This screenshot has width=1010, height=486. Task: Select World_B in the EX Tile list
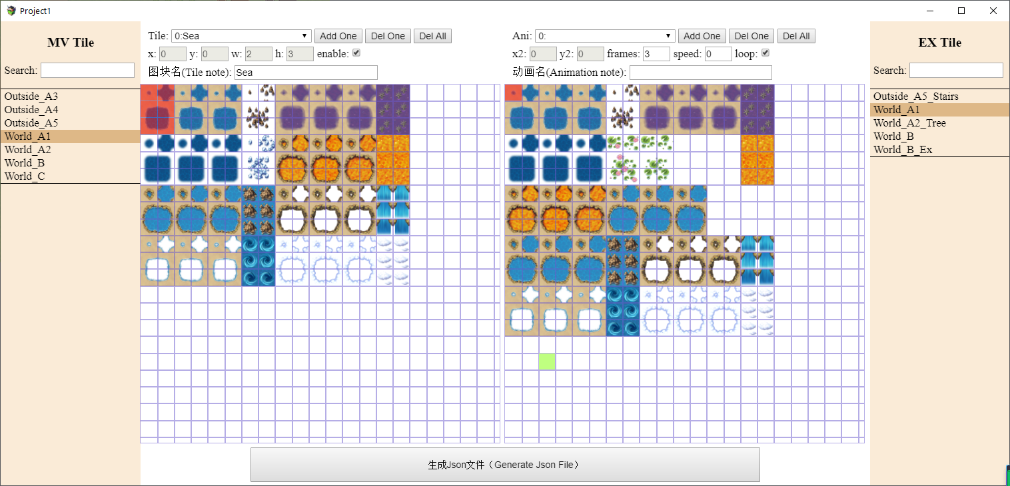pyautogui.click(x=939, y=136)
